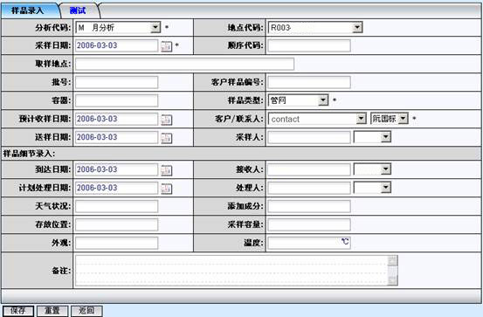Screen dimensions: 483x317
Task: Click the 保存 button
Action: 18,311
